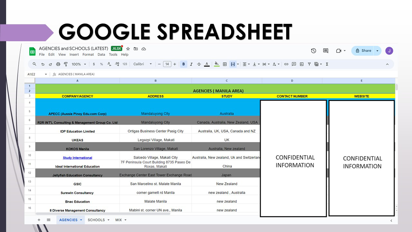Switch to the SCHOOLS sheet tab
Image resolution: width=412 pixels, height=232 pixels.
click(x=99, y=220)
